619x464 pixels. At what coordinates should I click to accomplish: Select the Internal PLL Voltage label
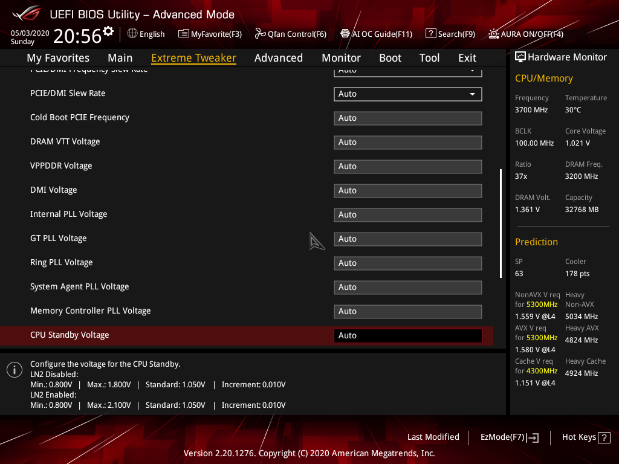pos(69,214)
